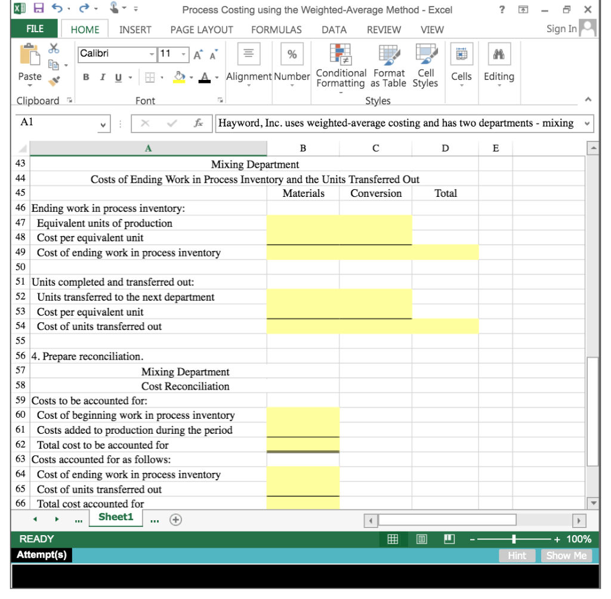This screenshot has height=599, width=611.
Task: Open the Undo history dropdown arrow
Action: pos(69,8)
